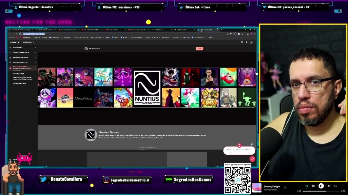348x195 pixels.
Task: Open the Resources dropdown in Lurkit header
Action: (28, 42)
